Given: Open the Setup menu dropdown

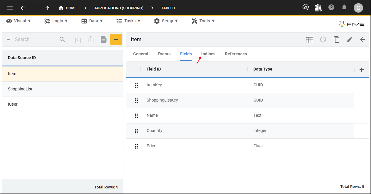Looking at the screenshot, I should 166,21.
